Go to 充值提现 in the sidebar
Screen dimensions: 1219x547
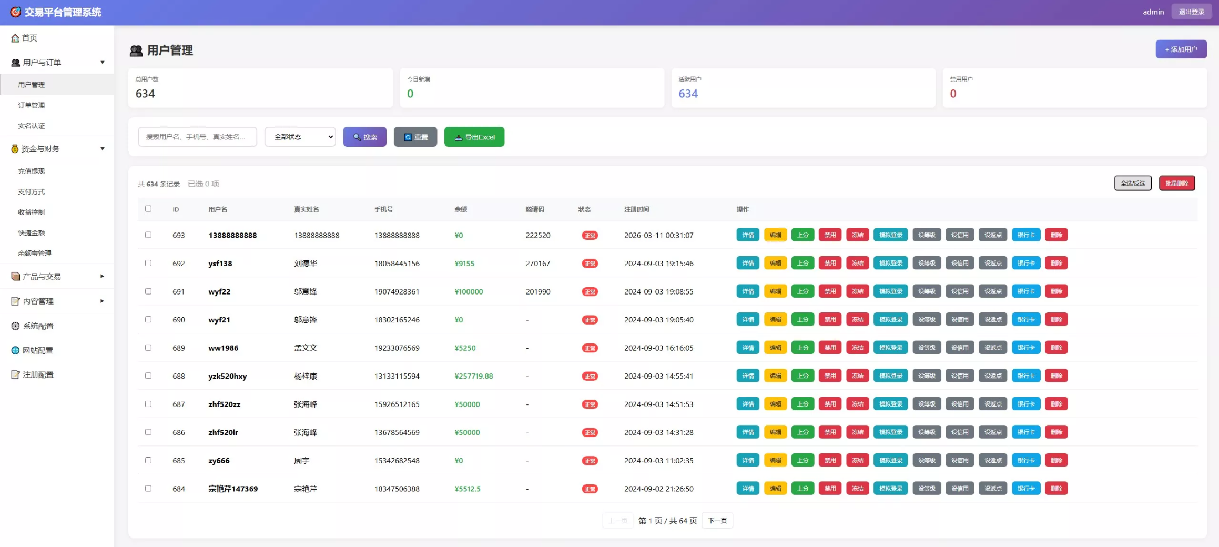point(32,171)
